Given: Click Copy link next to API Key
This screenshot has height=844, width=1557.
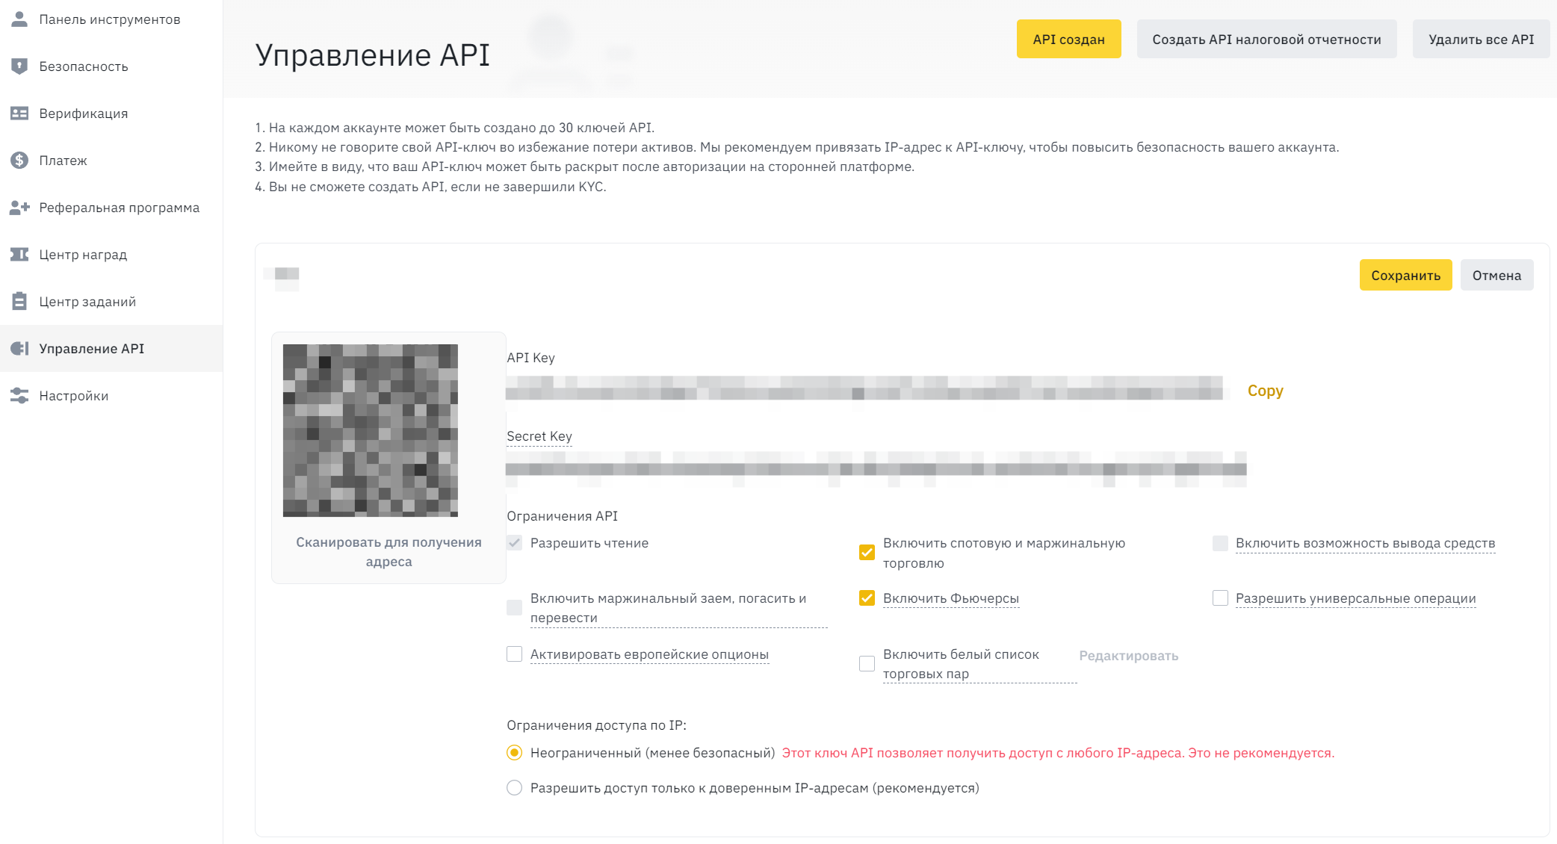Looking at the screenshot, I should 1265,390.
